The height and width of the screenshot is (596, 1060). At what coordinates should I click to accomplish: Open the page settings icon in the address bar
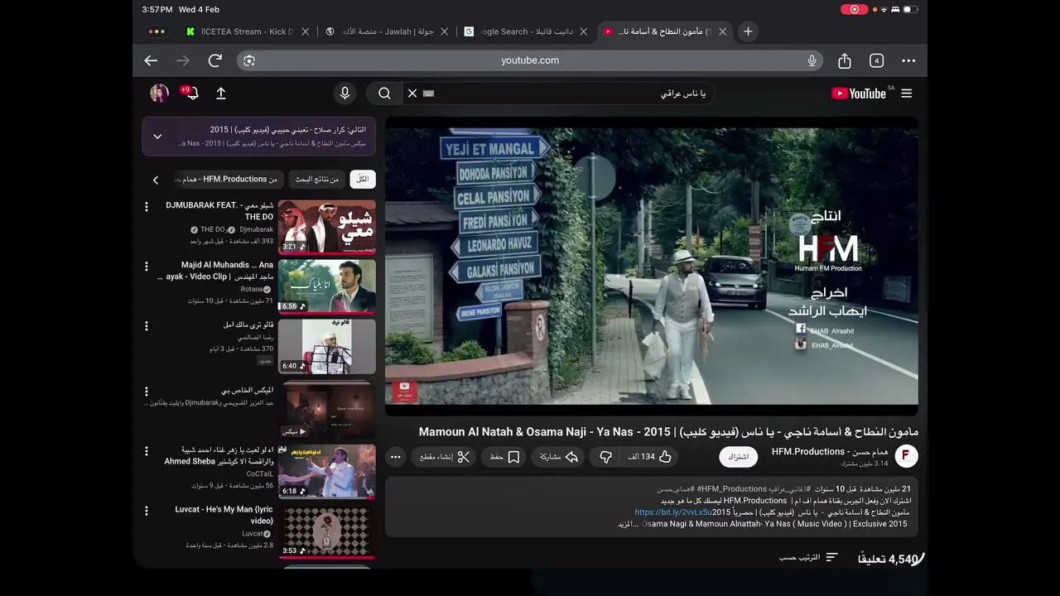click(x=249, y=60)
